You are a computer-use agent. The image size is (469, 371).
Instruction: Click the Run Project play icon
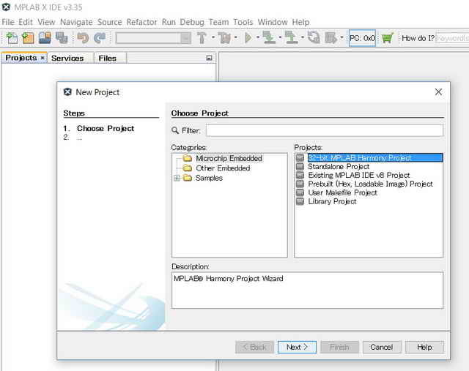pos(248,38)
